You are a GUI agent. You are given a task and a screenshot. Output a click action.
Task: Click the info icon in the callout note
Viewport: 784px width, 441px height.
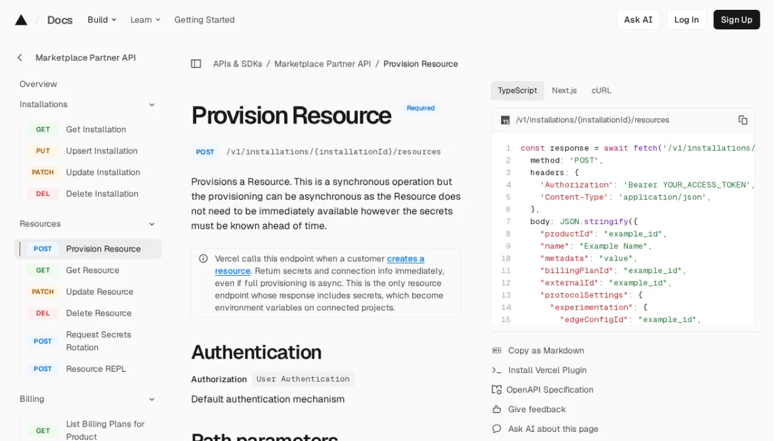[x=204, y=259]
